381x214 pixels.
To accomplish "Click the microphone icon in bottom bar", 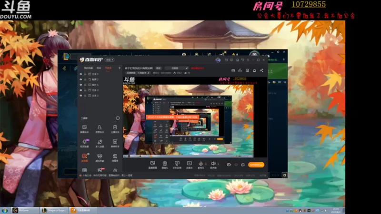I will pos(201,165).
